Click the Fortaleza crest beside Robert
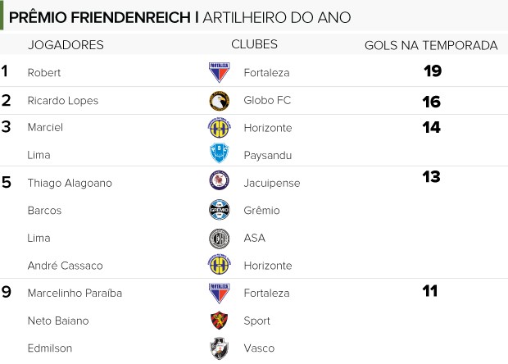The height and width of the screenshot is (364, 508). [x=219, y=72]
